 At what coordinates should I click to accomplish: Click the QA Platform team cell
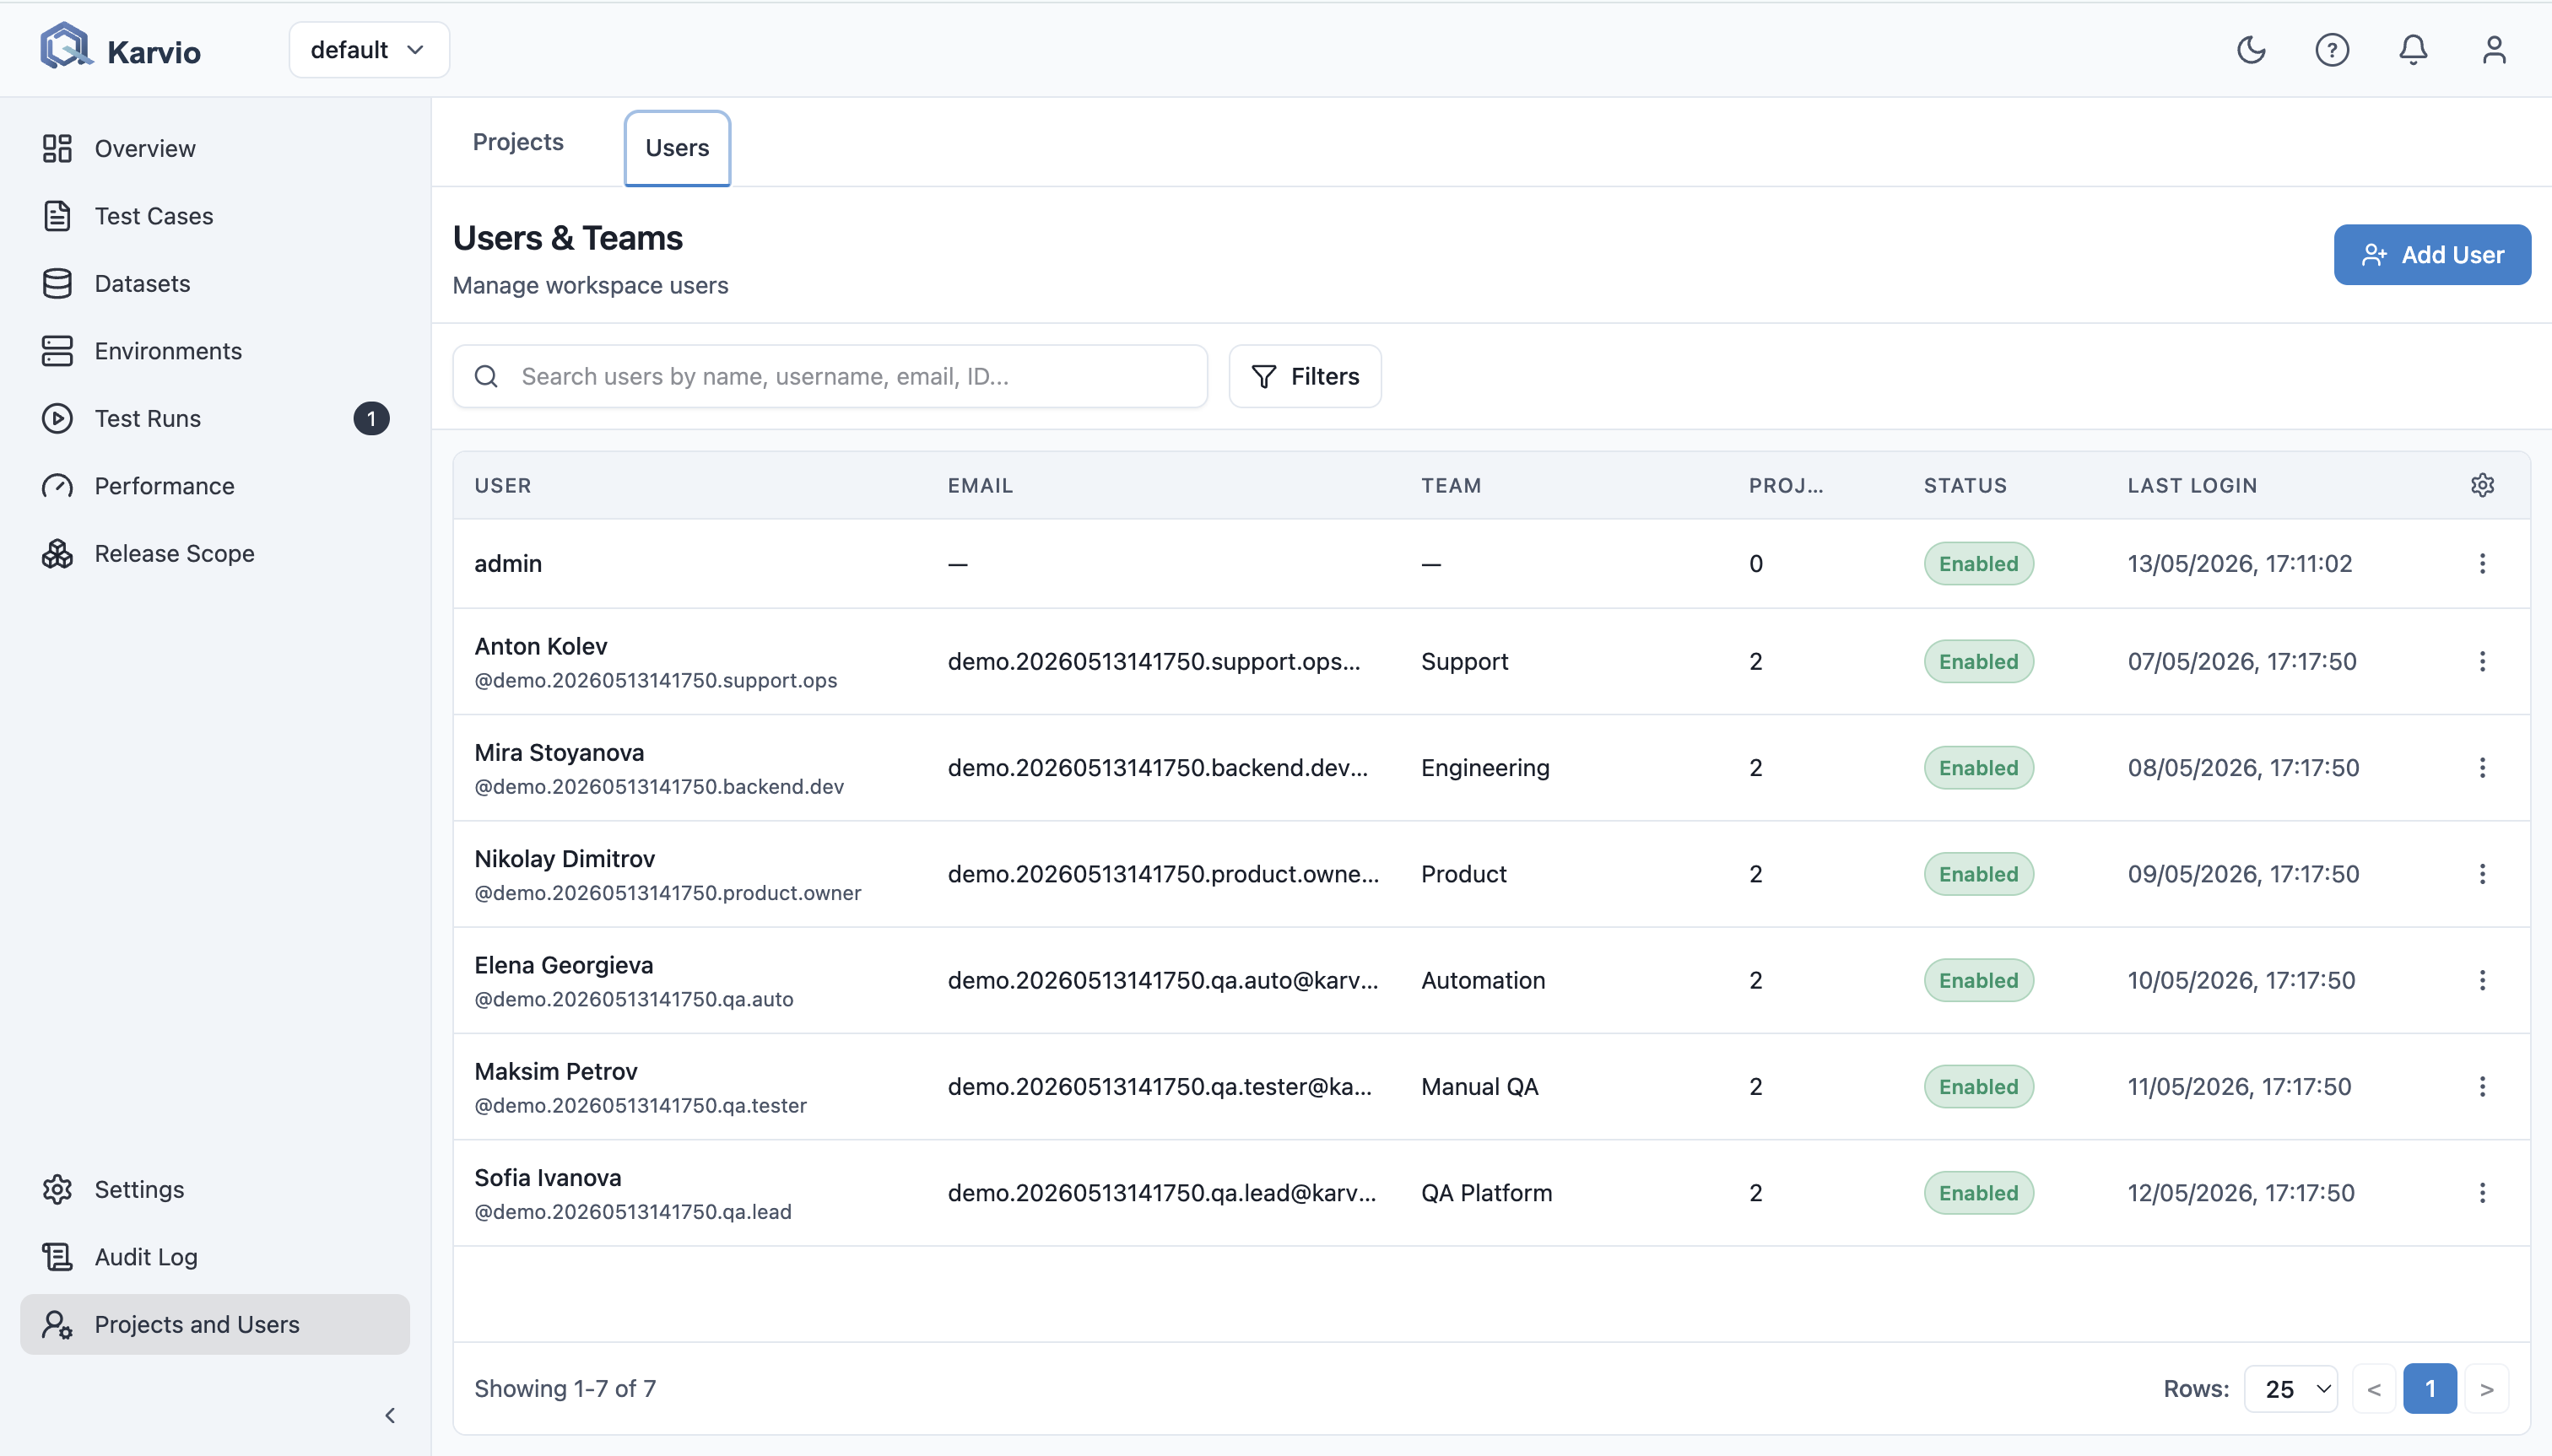point(1487,1193)
